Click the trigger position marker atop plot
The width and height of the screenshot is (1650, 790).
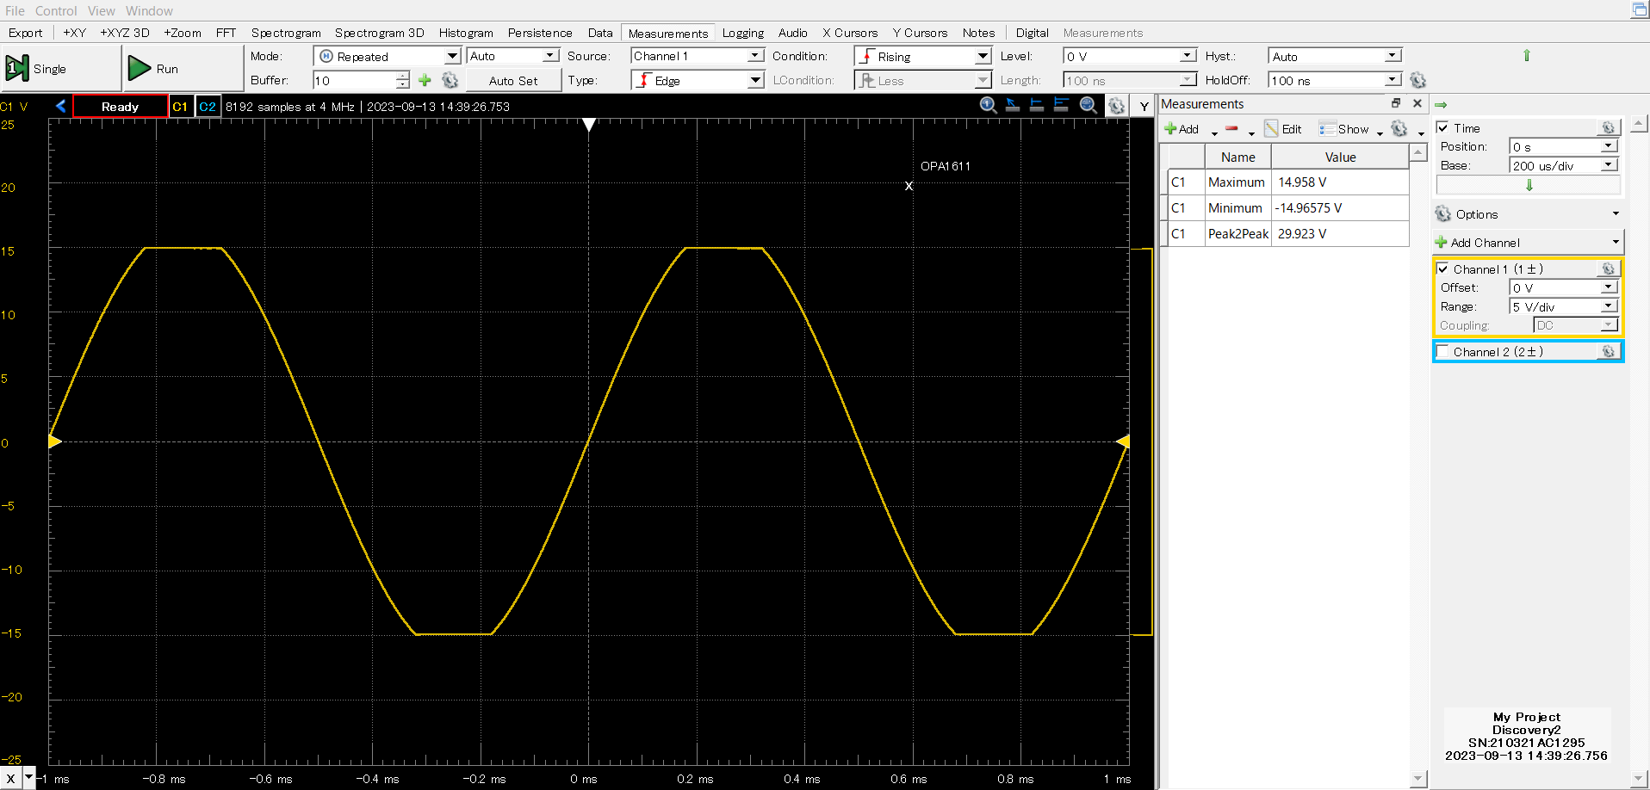tap(589, 125)
